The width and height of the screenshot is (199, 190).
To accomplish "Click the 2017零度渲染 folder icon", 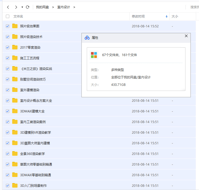I will 15,47.
